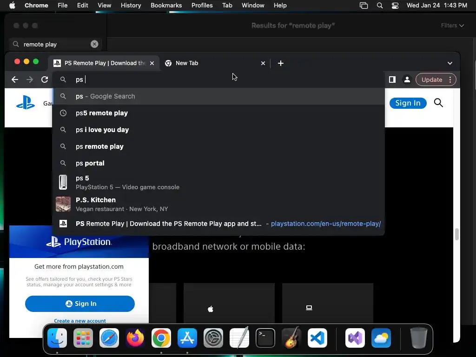Open the Tab menu in menu bar
This screenshot has width=476, height=357.
(227, 5)
